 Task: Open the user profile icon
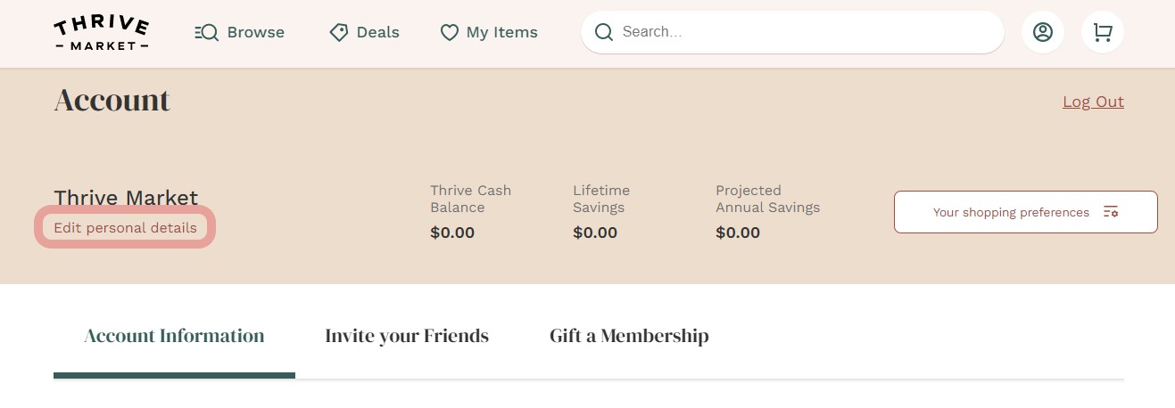click(x=1042, y=32)
